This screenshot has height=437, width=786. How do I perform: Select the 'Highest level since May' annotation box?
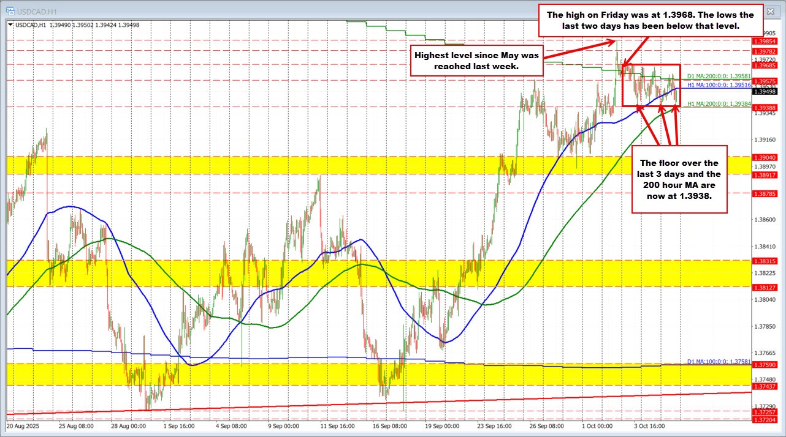click(476, 61)
